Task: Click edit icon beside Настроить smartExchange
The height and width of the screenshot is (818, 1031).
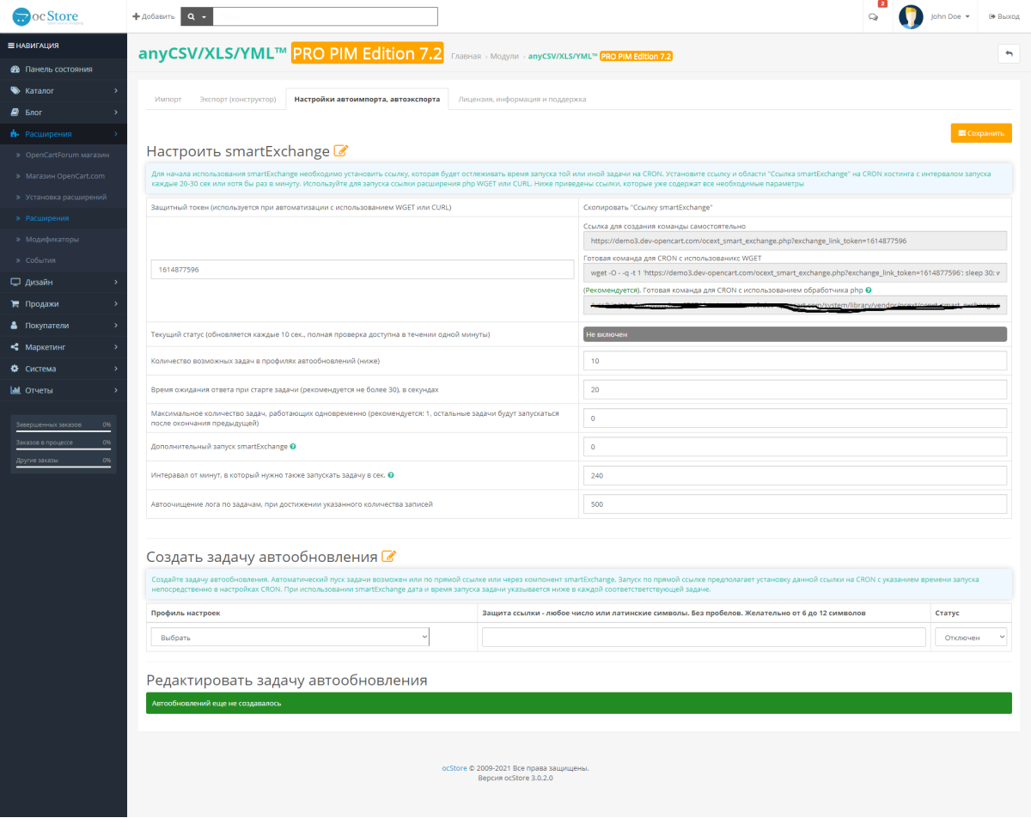Action: 341,151
